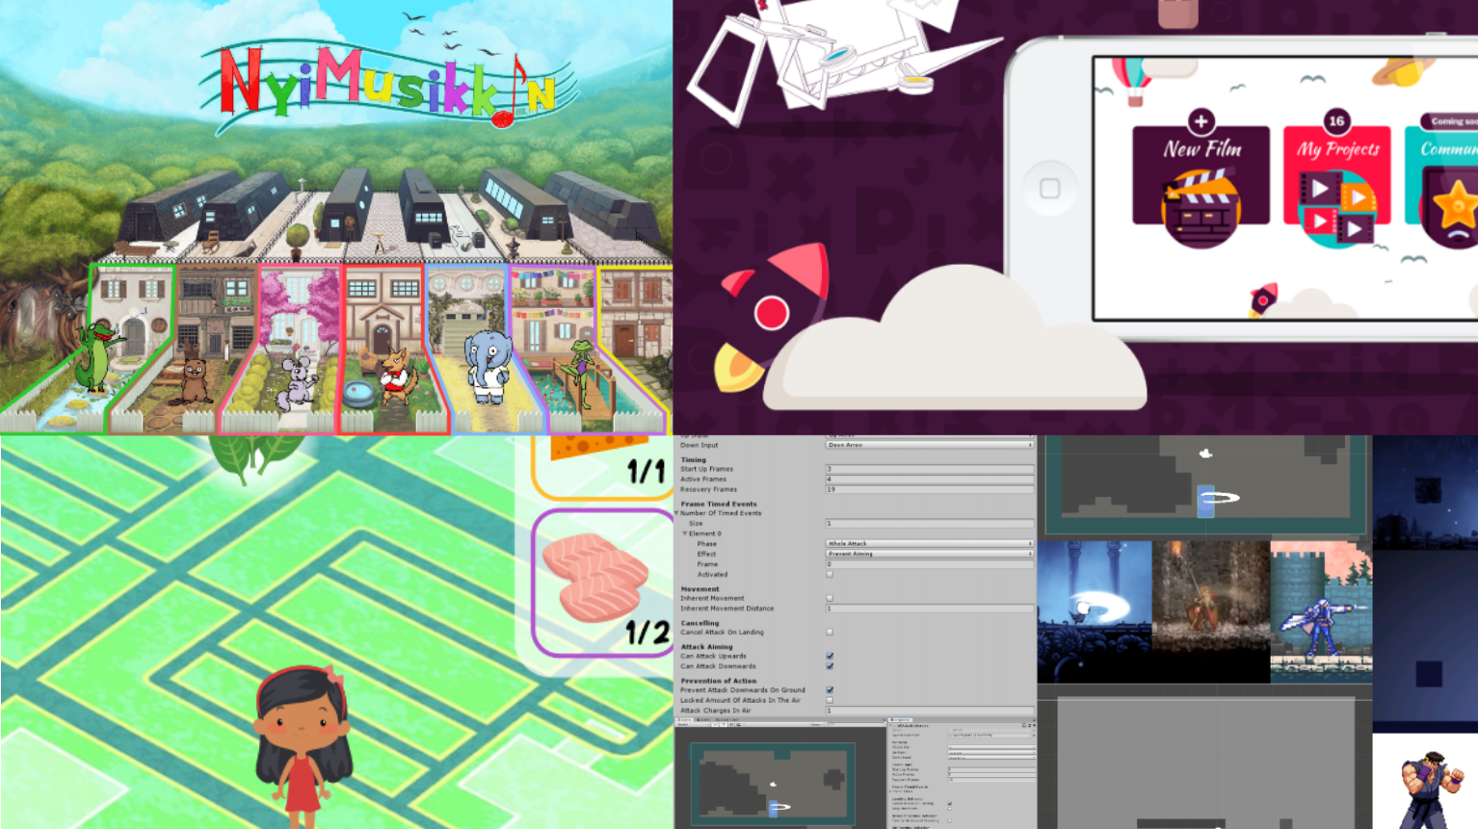
Task: Select the frog character on the bridge
Action: pyautogui.click(x=584, y=374)
